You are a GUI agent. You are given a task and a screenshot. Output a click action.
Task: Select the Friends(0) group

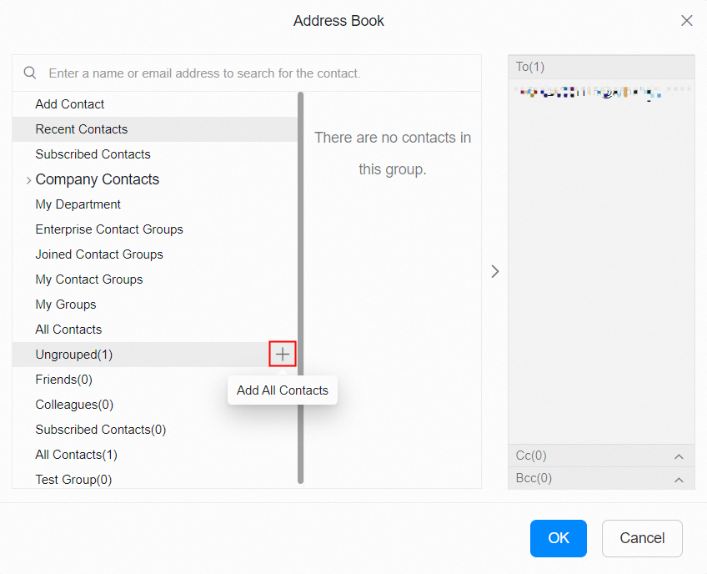click(x=63, y=380)
